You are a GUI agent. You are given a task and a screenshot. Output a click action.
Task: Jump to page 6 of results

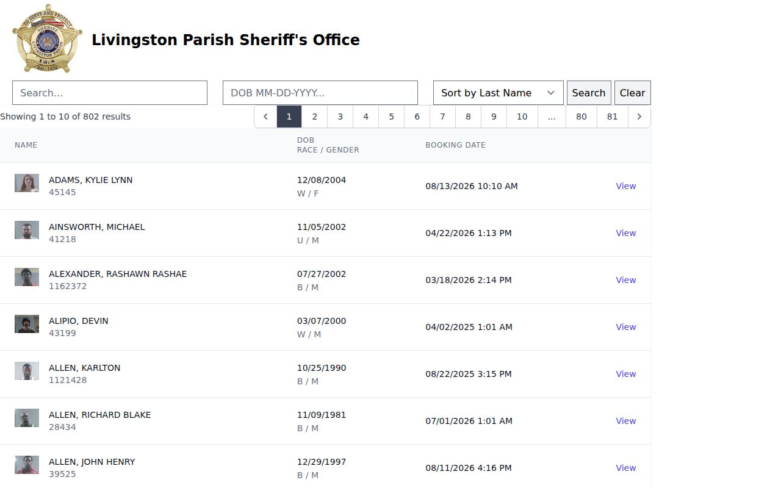pyautogui.click(x=417, y=117)
